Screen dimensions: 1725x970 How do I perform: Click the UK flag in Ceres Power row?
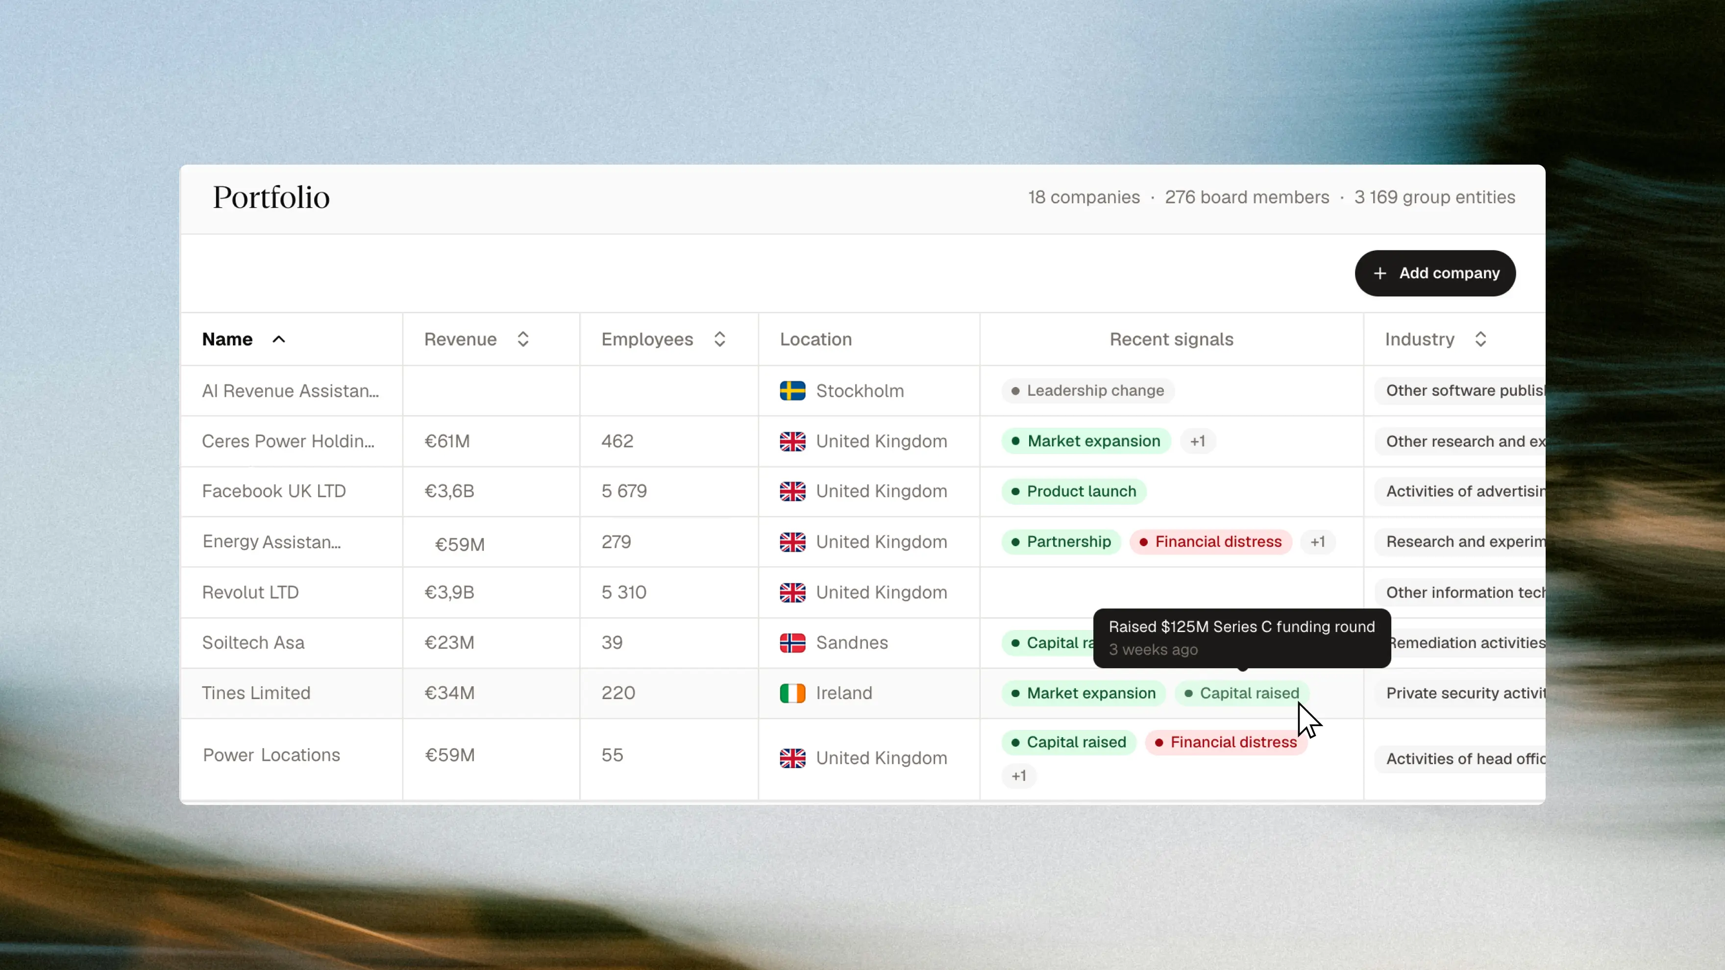click(x=792, y=442)
